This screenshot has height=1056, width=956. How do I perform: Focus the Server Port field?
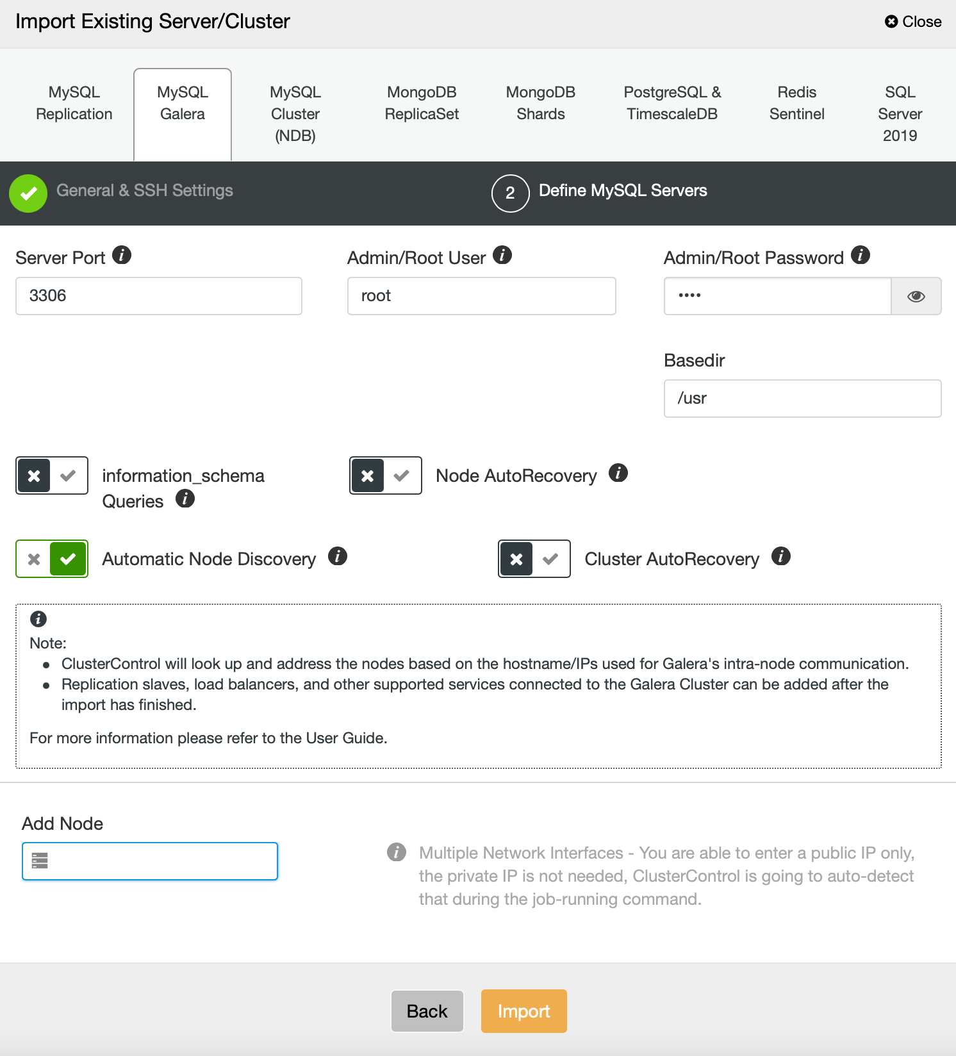tap(159, 296)
